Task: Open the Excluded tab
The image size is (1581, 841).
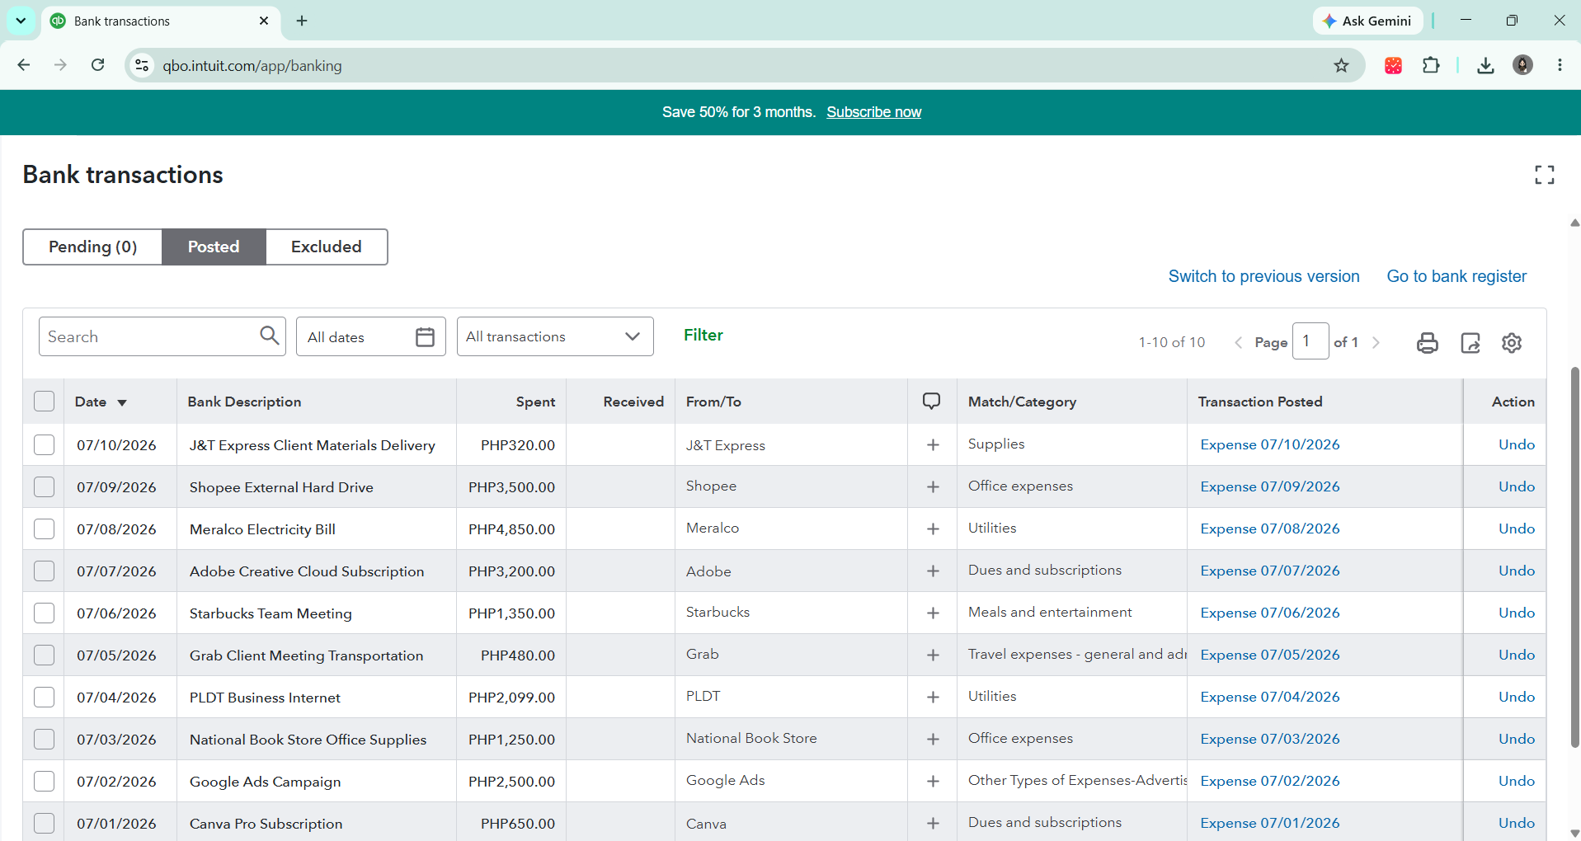Action: pos(327,247)
